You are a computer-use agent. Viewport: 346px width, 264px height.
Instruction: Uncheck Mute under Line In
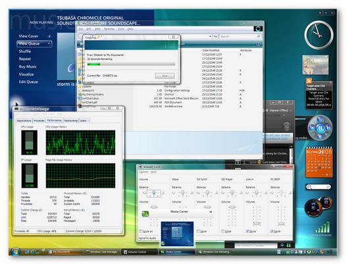click(x=247, y=231)
